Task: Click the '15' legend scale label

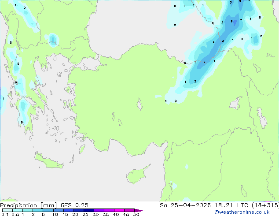Action: (x=65, y=214)
